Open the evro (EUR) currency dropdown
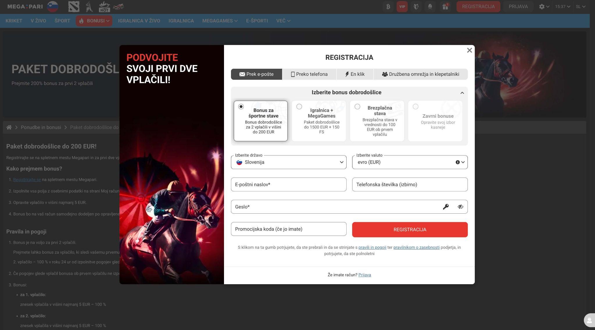595x330 pixels. pyautogui.click(x=410, y=162)
